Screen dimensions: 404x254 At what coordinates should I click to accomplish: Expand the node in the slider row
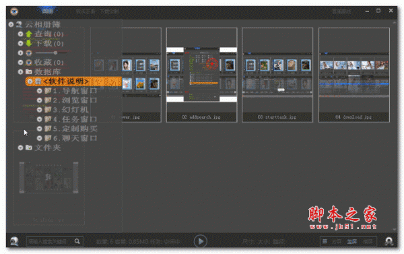point(20,53)
